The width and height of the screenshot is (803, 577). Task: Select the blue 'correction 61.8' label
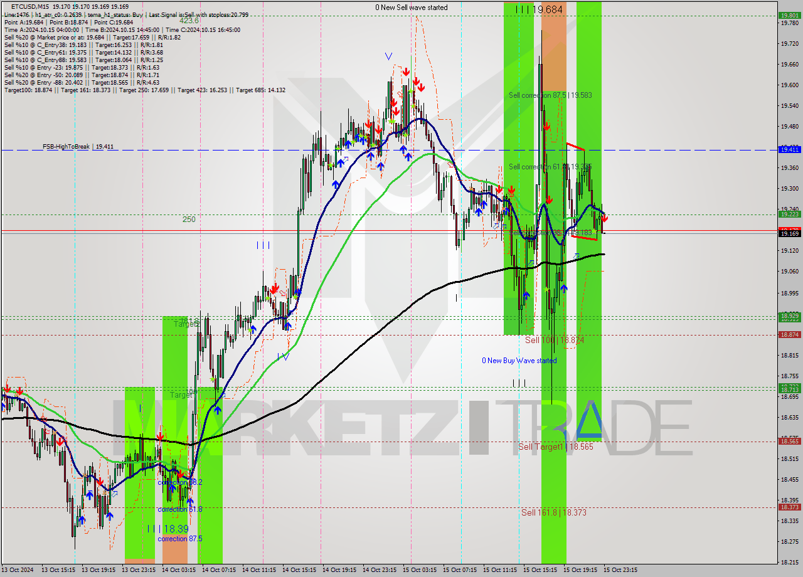click(x=180, y=509)
